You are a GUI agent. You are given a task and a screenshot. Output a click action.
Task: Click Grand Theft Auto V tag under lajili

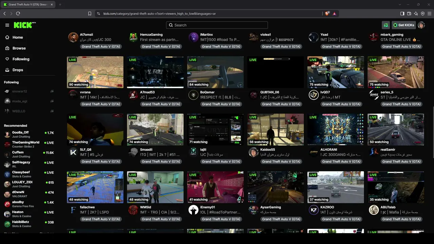point(221,162)
